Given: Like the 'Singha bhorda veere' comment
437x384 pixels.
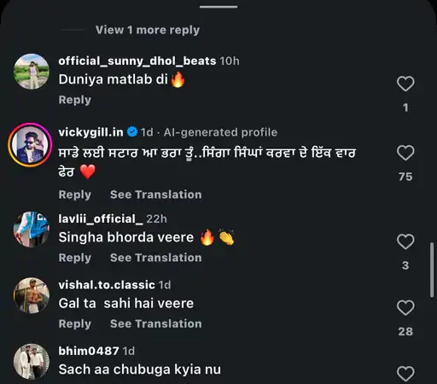Looking at the screenshot, I should pyautogui.click(x=405, y=241).
